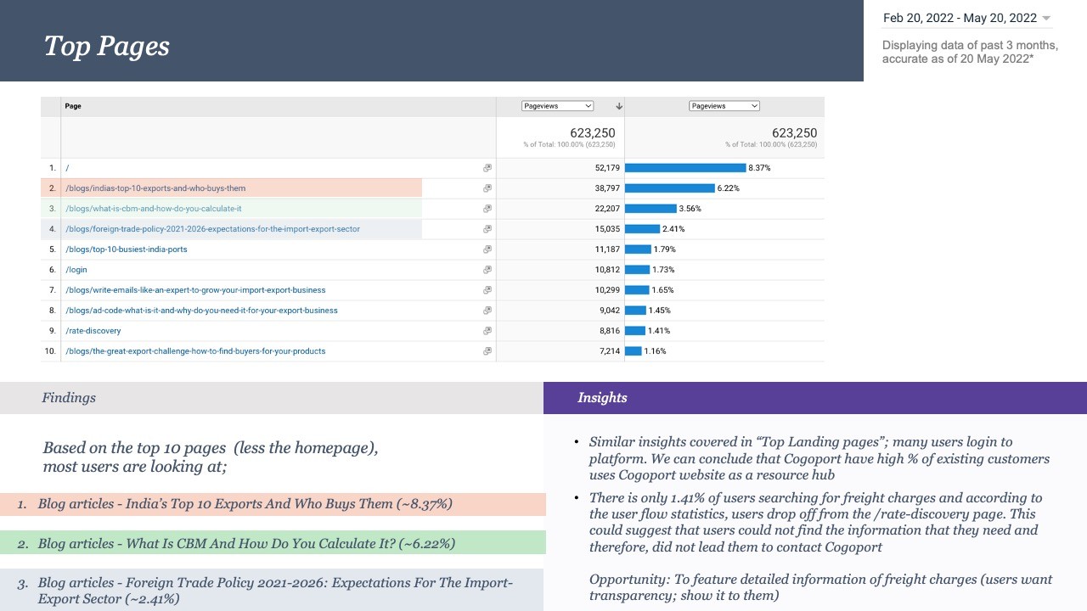Open external link icon for ad-code row

tap(487, 311)
